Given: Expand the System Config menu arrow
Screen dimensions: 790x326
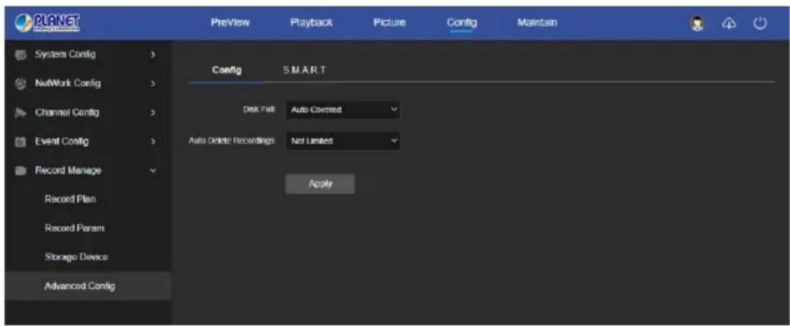Looking at the screenshot, I should [x=153, y=55].
